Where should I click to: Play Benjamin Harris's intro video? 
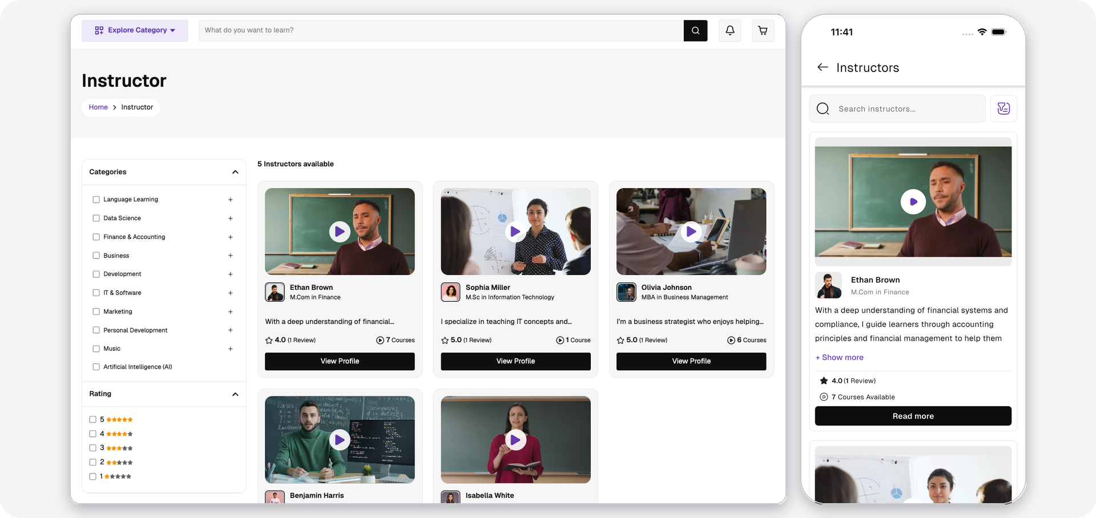pyautogui.click(x=340, y=440)
